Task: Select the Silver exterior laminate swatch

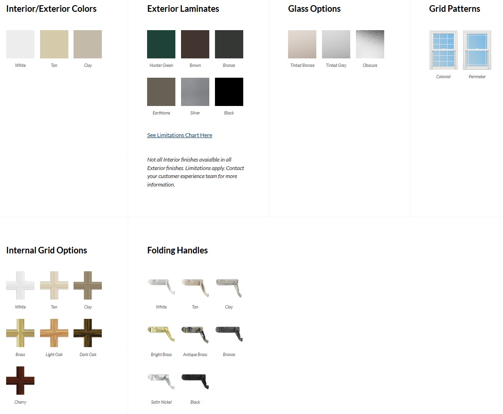Action: (x=195, y=92)
